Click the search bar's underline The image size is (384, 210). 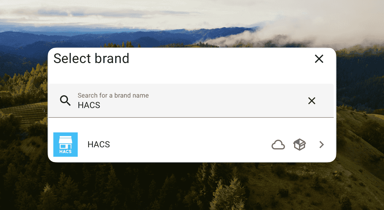(x=191, y=117)
